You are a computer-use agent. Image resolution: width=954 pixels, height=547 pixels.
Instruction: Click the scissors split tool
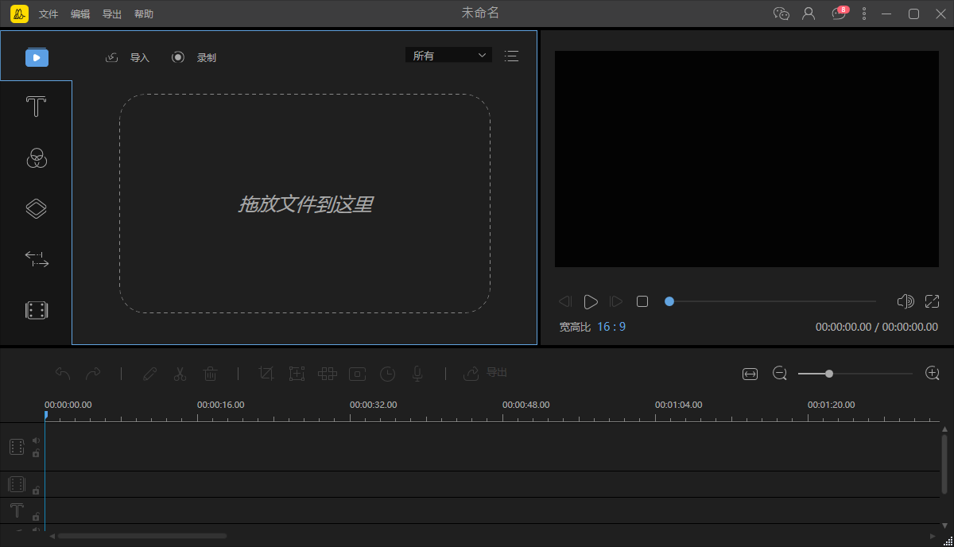coord(180,373)
